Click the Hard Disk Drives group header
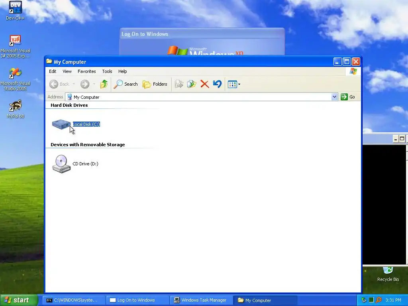The height and width of the screenshot is (306, 408). 69,105
